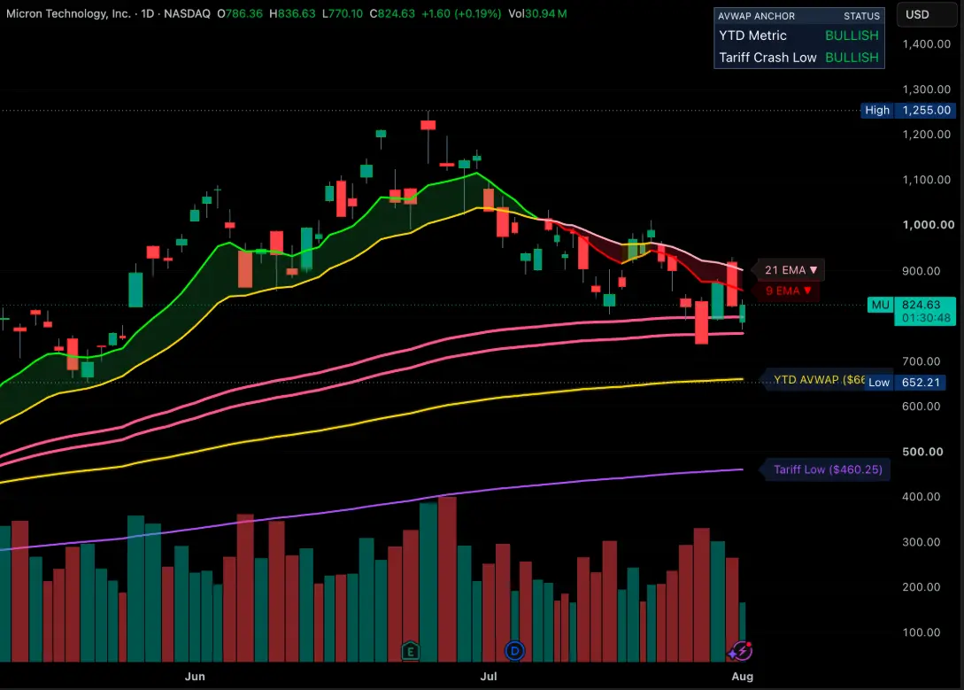Click the Aug label on time axis

pos(742,677)
